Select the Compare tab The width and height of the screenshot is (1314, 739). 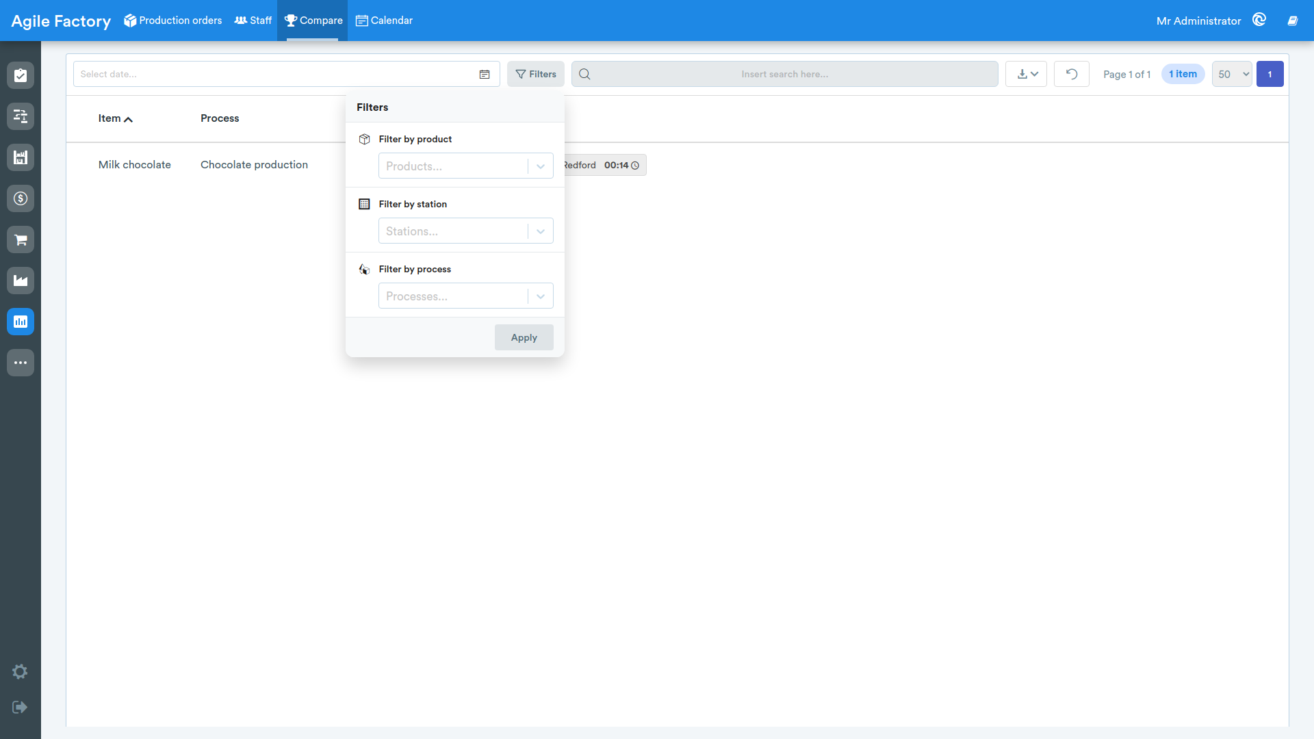tap(313, 21)
